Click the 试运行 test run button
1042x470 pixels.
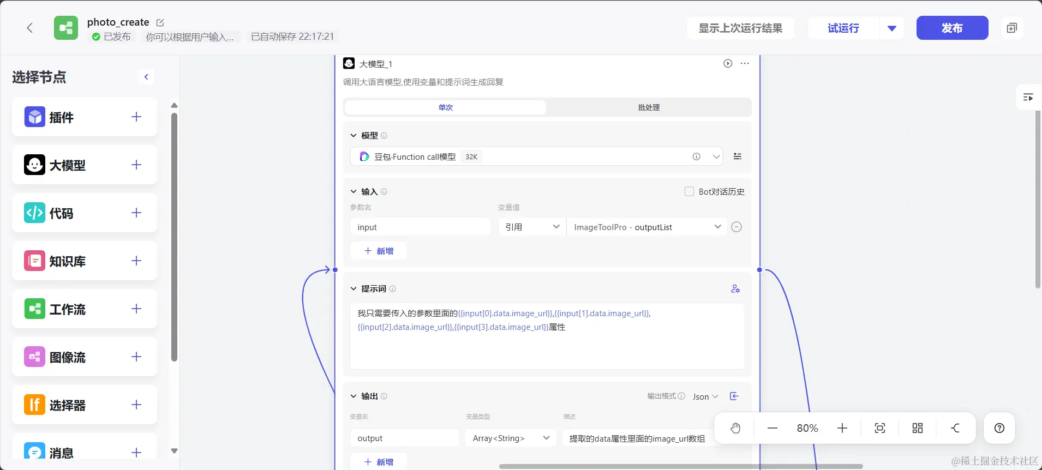[x=843, y=28]
